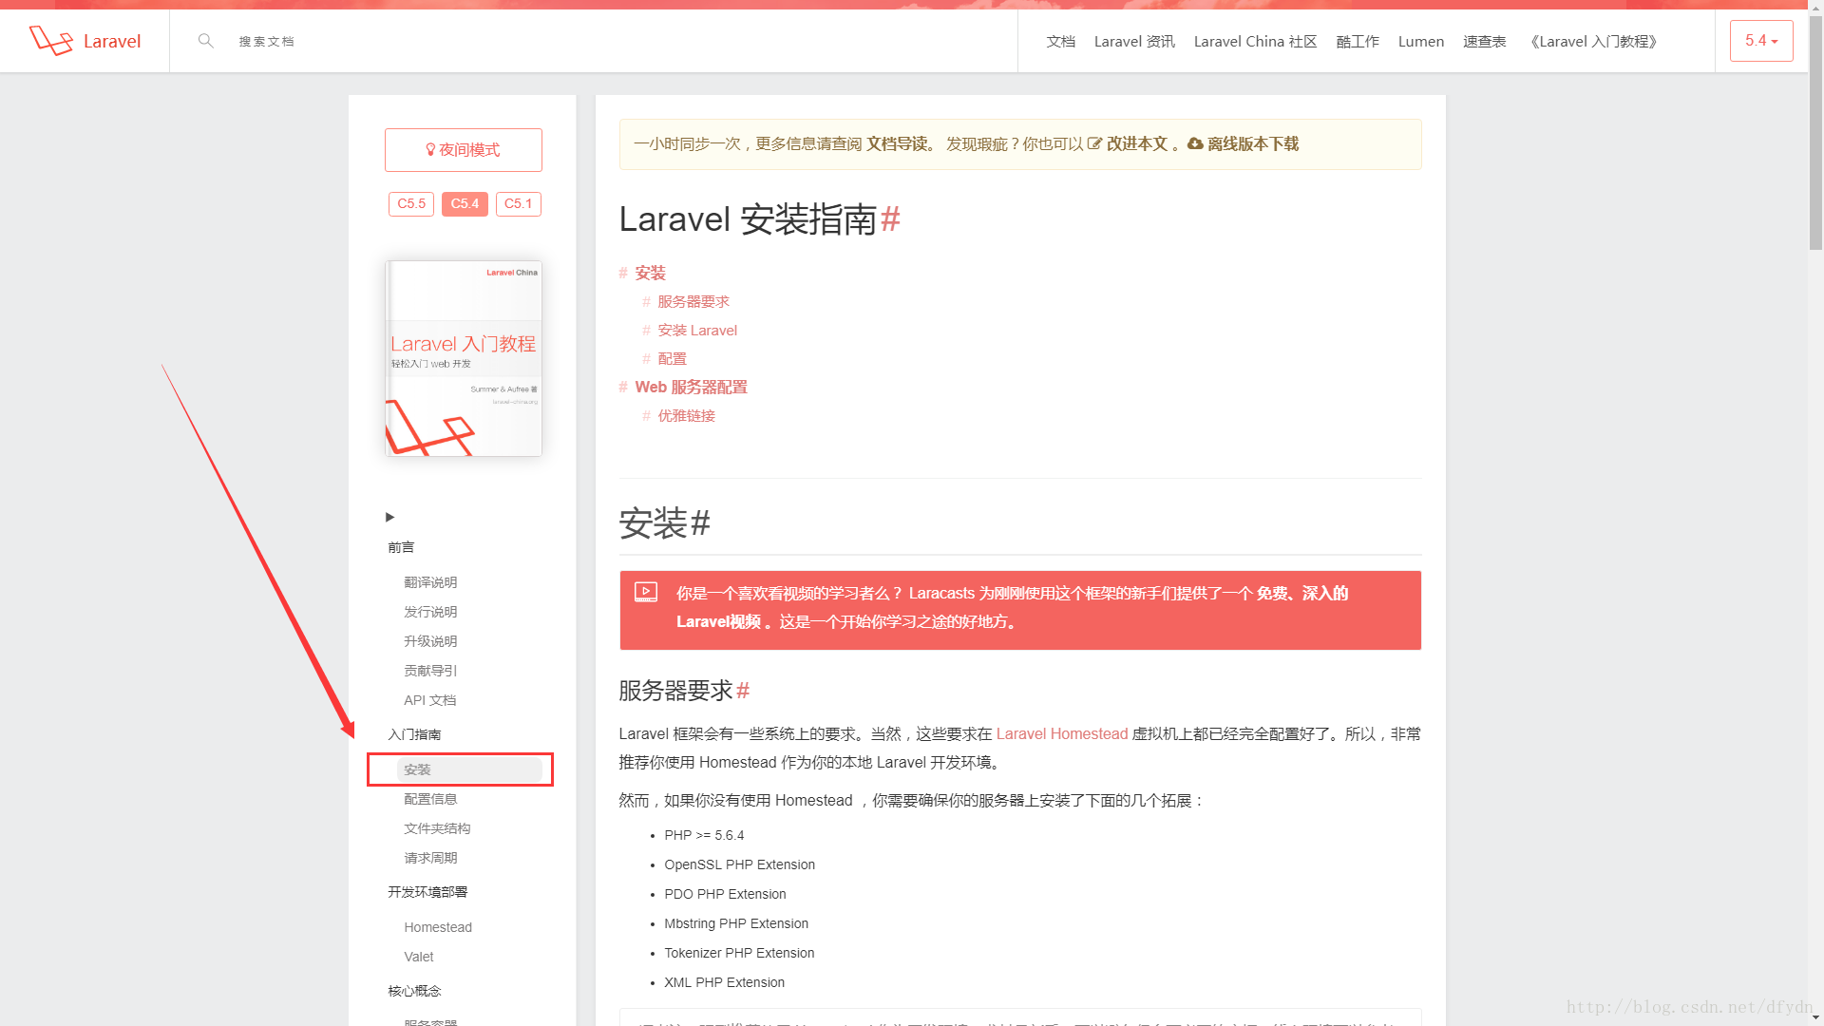Open Laravel 资讯 nav item
1824x1026 pixels.
pos(1134,42)
